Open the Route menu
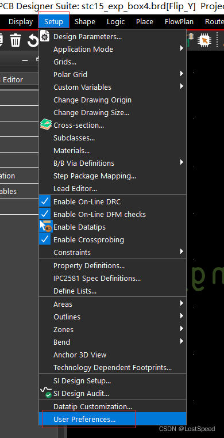 214,21
